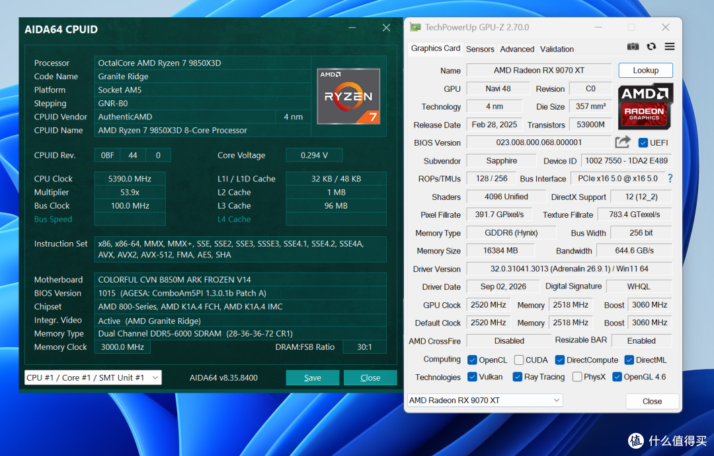Click the Die Size value 357 mm²
The width and height of the screenshot is (714, 456).
tap(590, 106)
